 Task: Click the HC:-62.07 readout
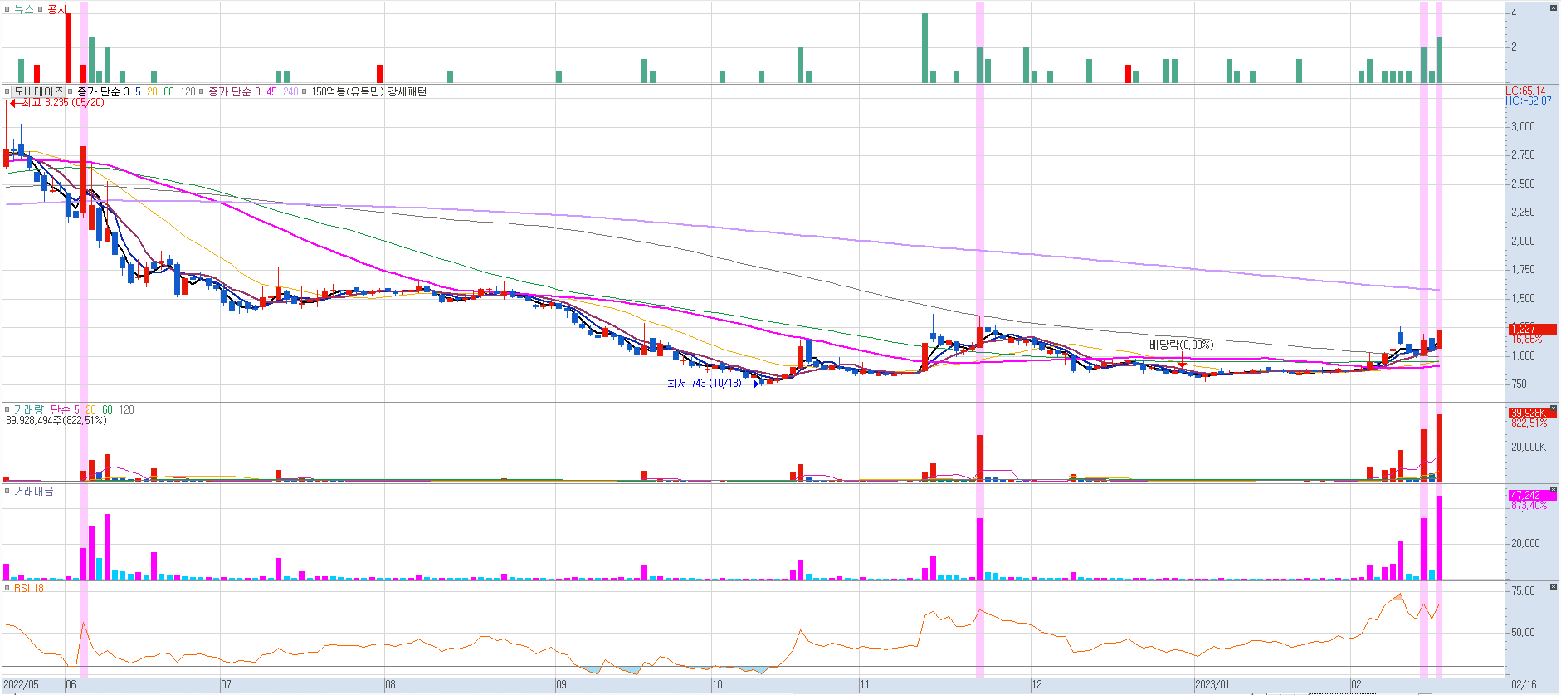(1529, 100)
